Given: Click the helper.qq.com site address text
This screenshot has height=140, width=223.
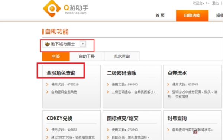Looking at the screenshot, I should pyautogui.click(x=76, y=13).
